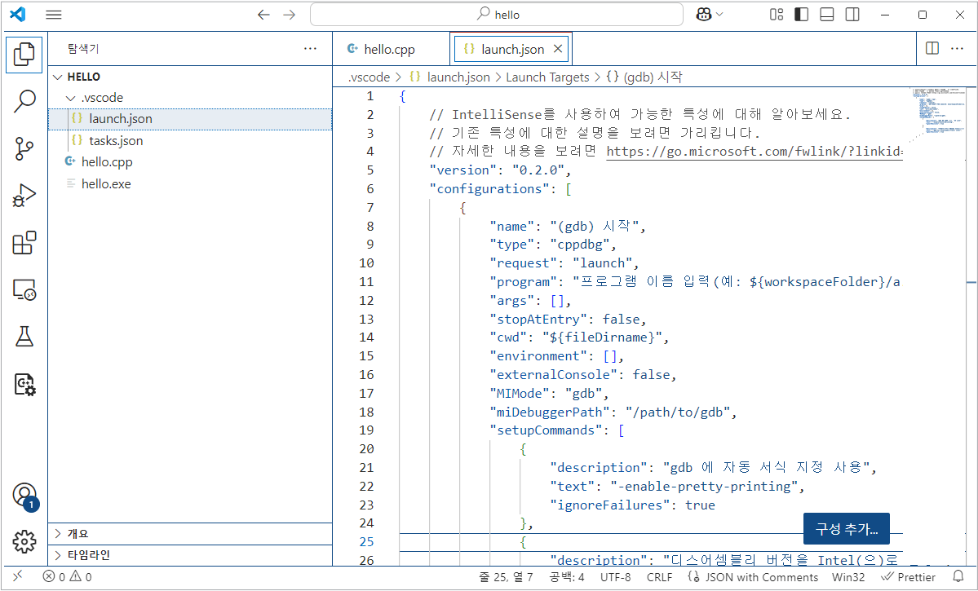Open the Search view icon

tap(24, 101)
